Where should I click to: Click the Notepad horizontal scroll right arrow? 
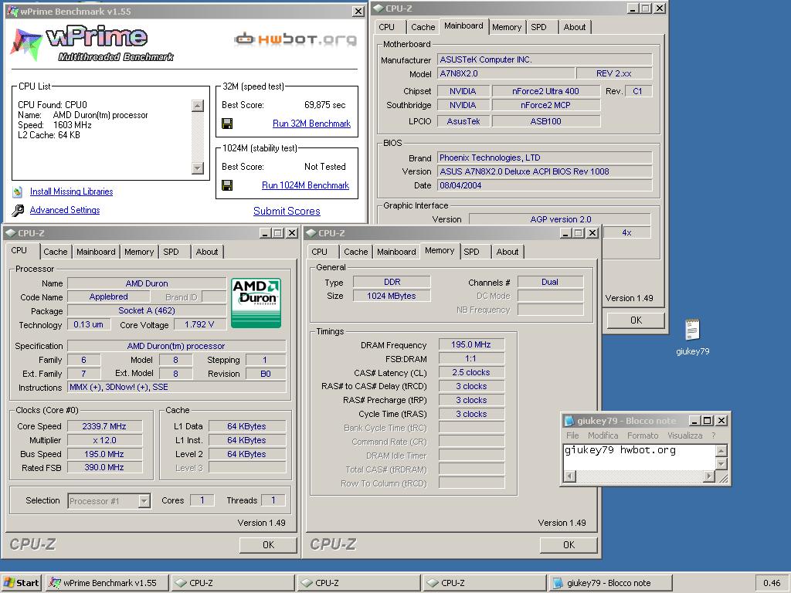tap(709, 476)
